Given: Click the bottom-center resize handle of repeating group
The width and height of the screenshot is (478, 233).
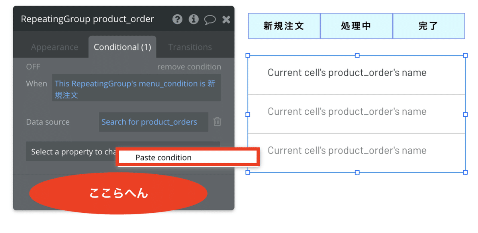Looking at the screenshot, I should (x=357, y=172).
